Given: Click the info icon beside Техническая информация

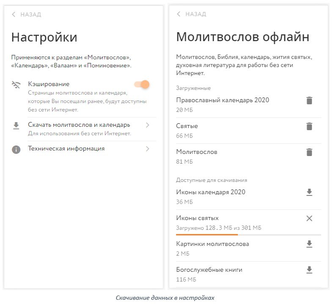Looking at the screenshot, I should point(16,149).
